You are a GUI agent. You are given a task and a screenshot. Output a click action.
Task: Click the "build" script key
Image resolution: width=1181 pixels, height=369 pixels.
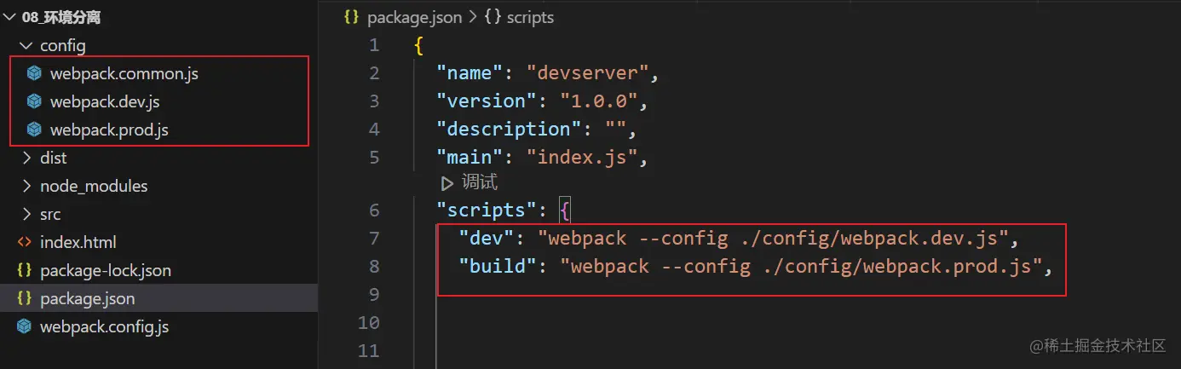tap(498, 266)
